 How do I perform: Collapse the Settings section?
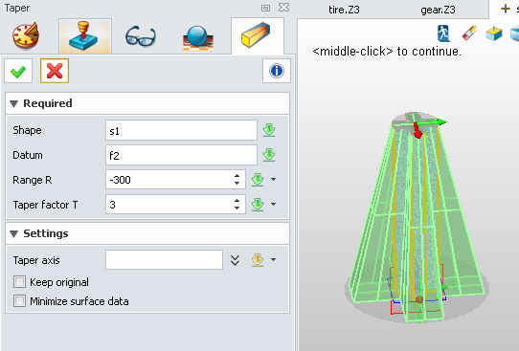pyautogui.click(x=14, y=234)
